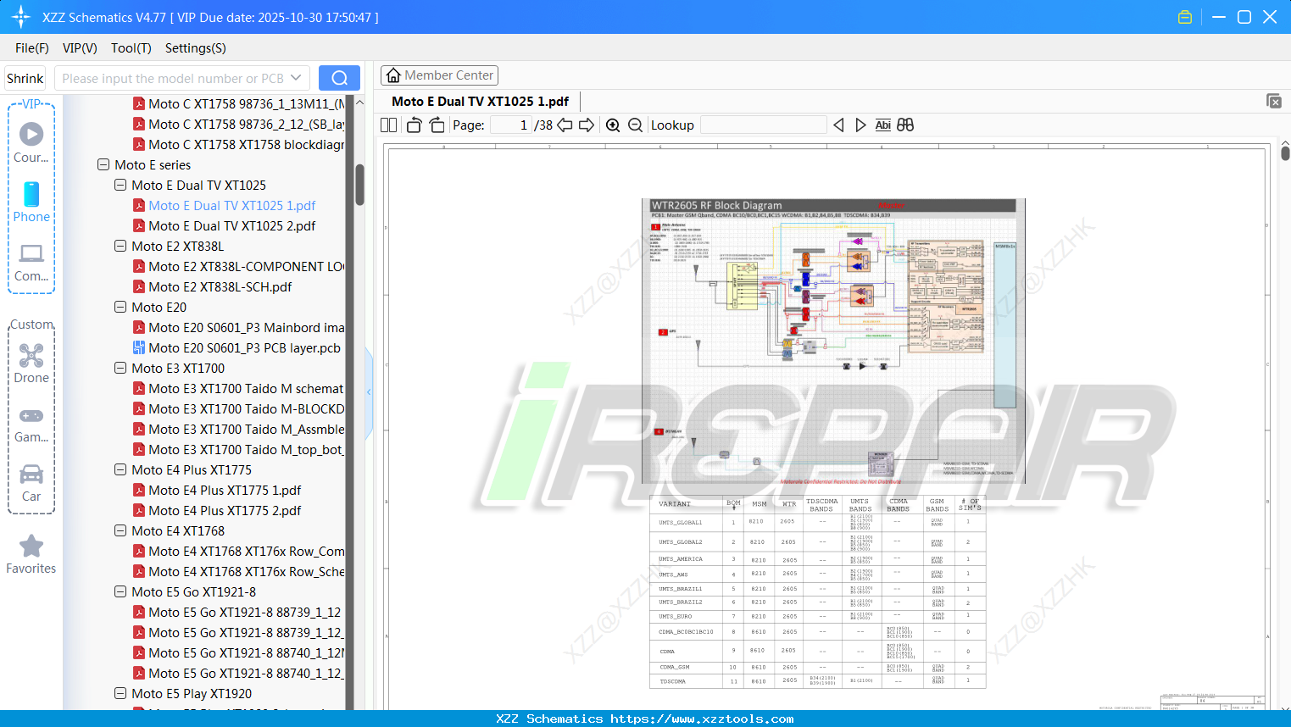Collapse the Moto E2 XT838L folder

[120, 246]
